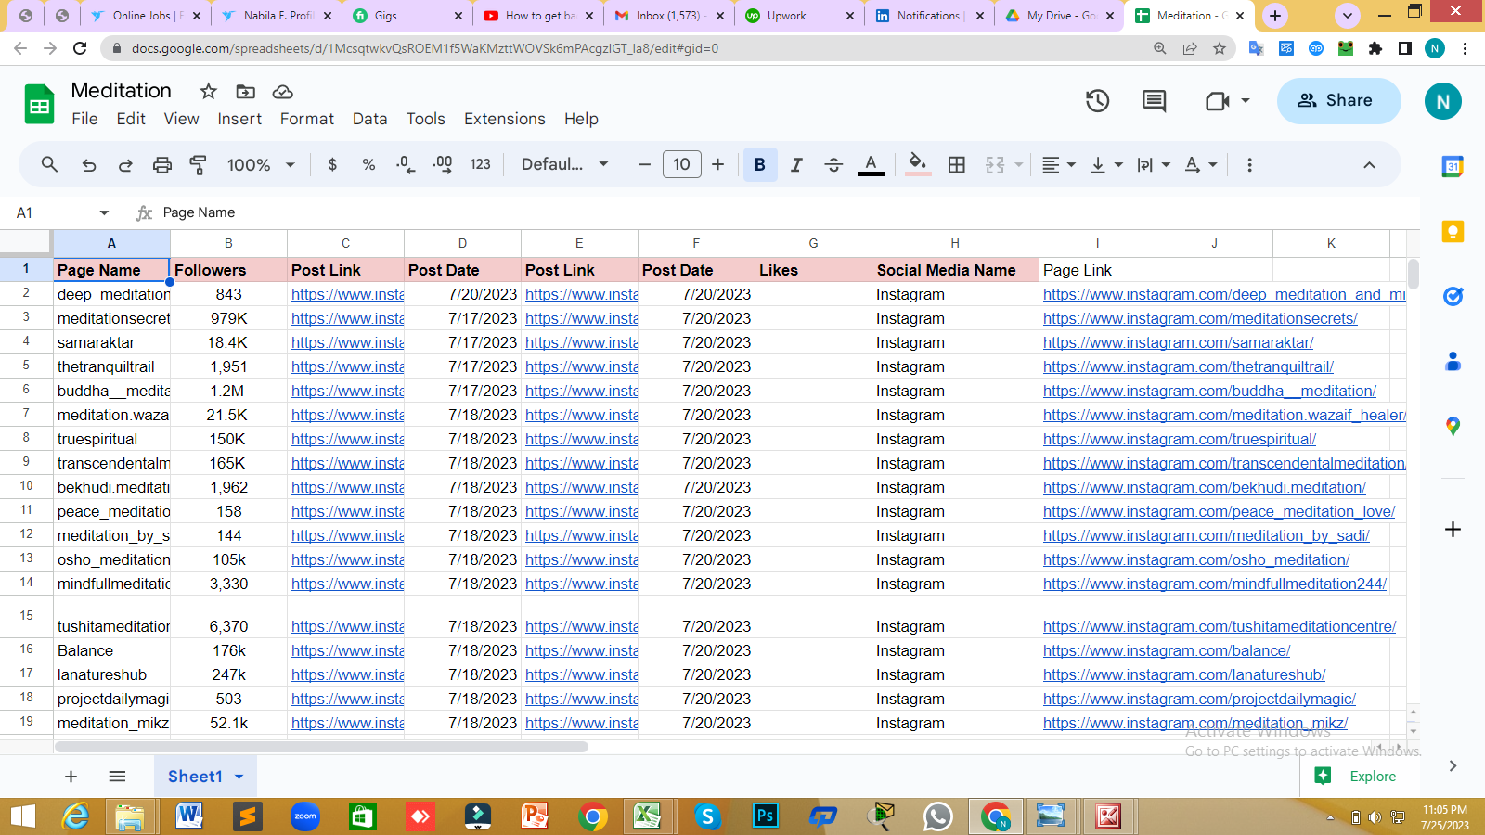Screen dimensions: 1485x835
Task: Open the Data menu
Action: click(x=369, y=119)
